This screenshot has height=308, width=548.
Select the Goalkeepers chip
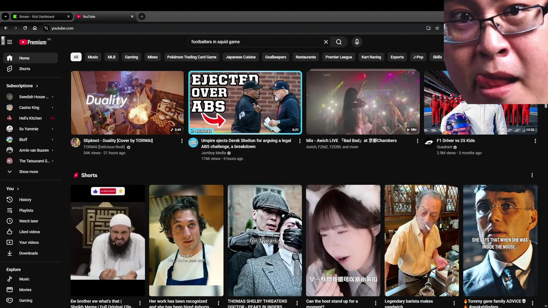coord(275,57)
